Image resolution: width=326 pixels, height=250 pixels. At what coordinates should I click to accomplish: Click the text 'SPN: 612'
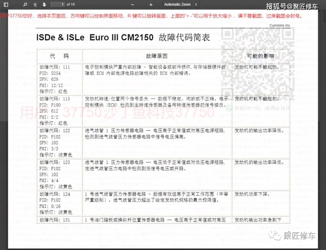click(x=49, y=111)
